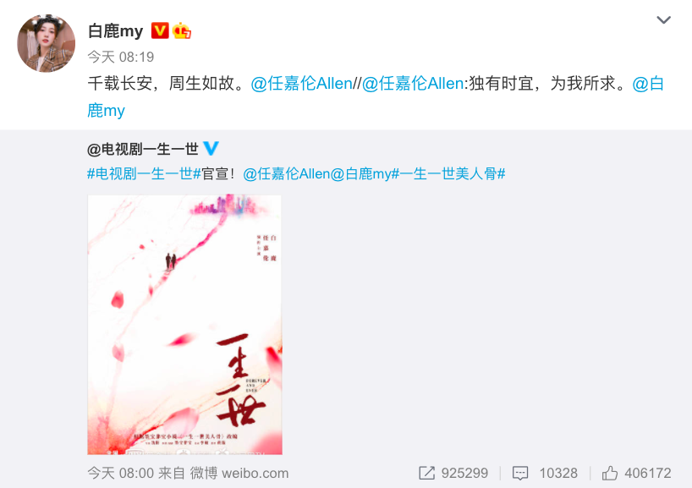Image resolution: width=692 pixels, height=488 pixels.
Task: Enlarge the 一生一世 drama poster image
Action: pos(184,325)
